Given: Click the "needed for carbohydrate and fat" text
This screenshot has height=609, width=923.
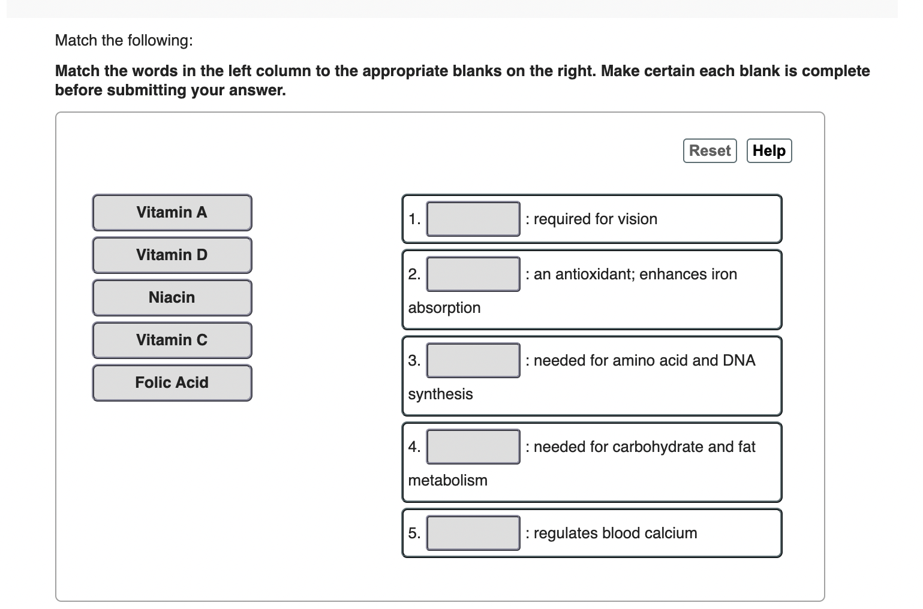Looking at the screenshot, I should pos(644,447).
